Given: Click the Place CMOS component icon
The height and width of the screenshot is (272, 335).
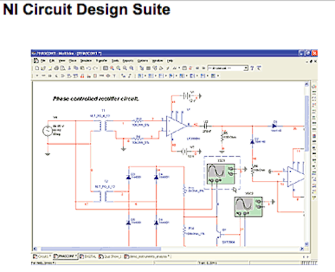Looking at the screenshot, I should (76, 76).
